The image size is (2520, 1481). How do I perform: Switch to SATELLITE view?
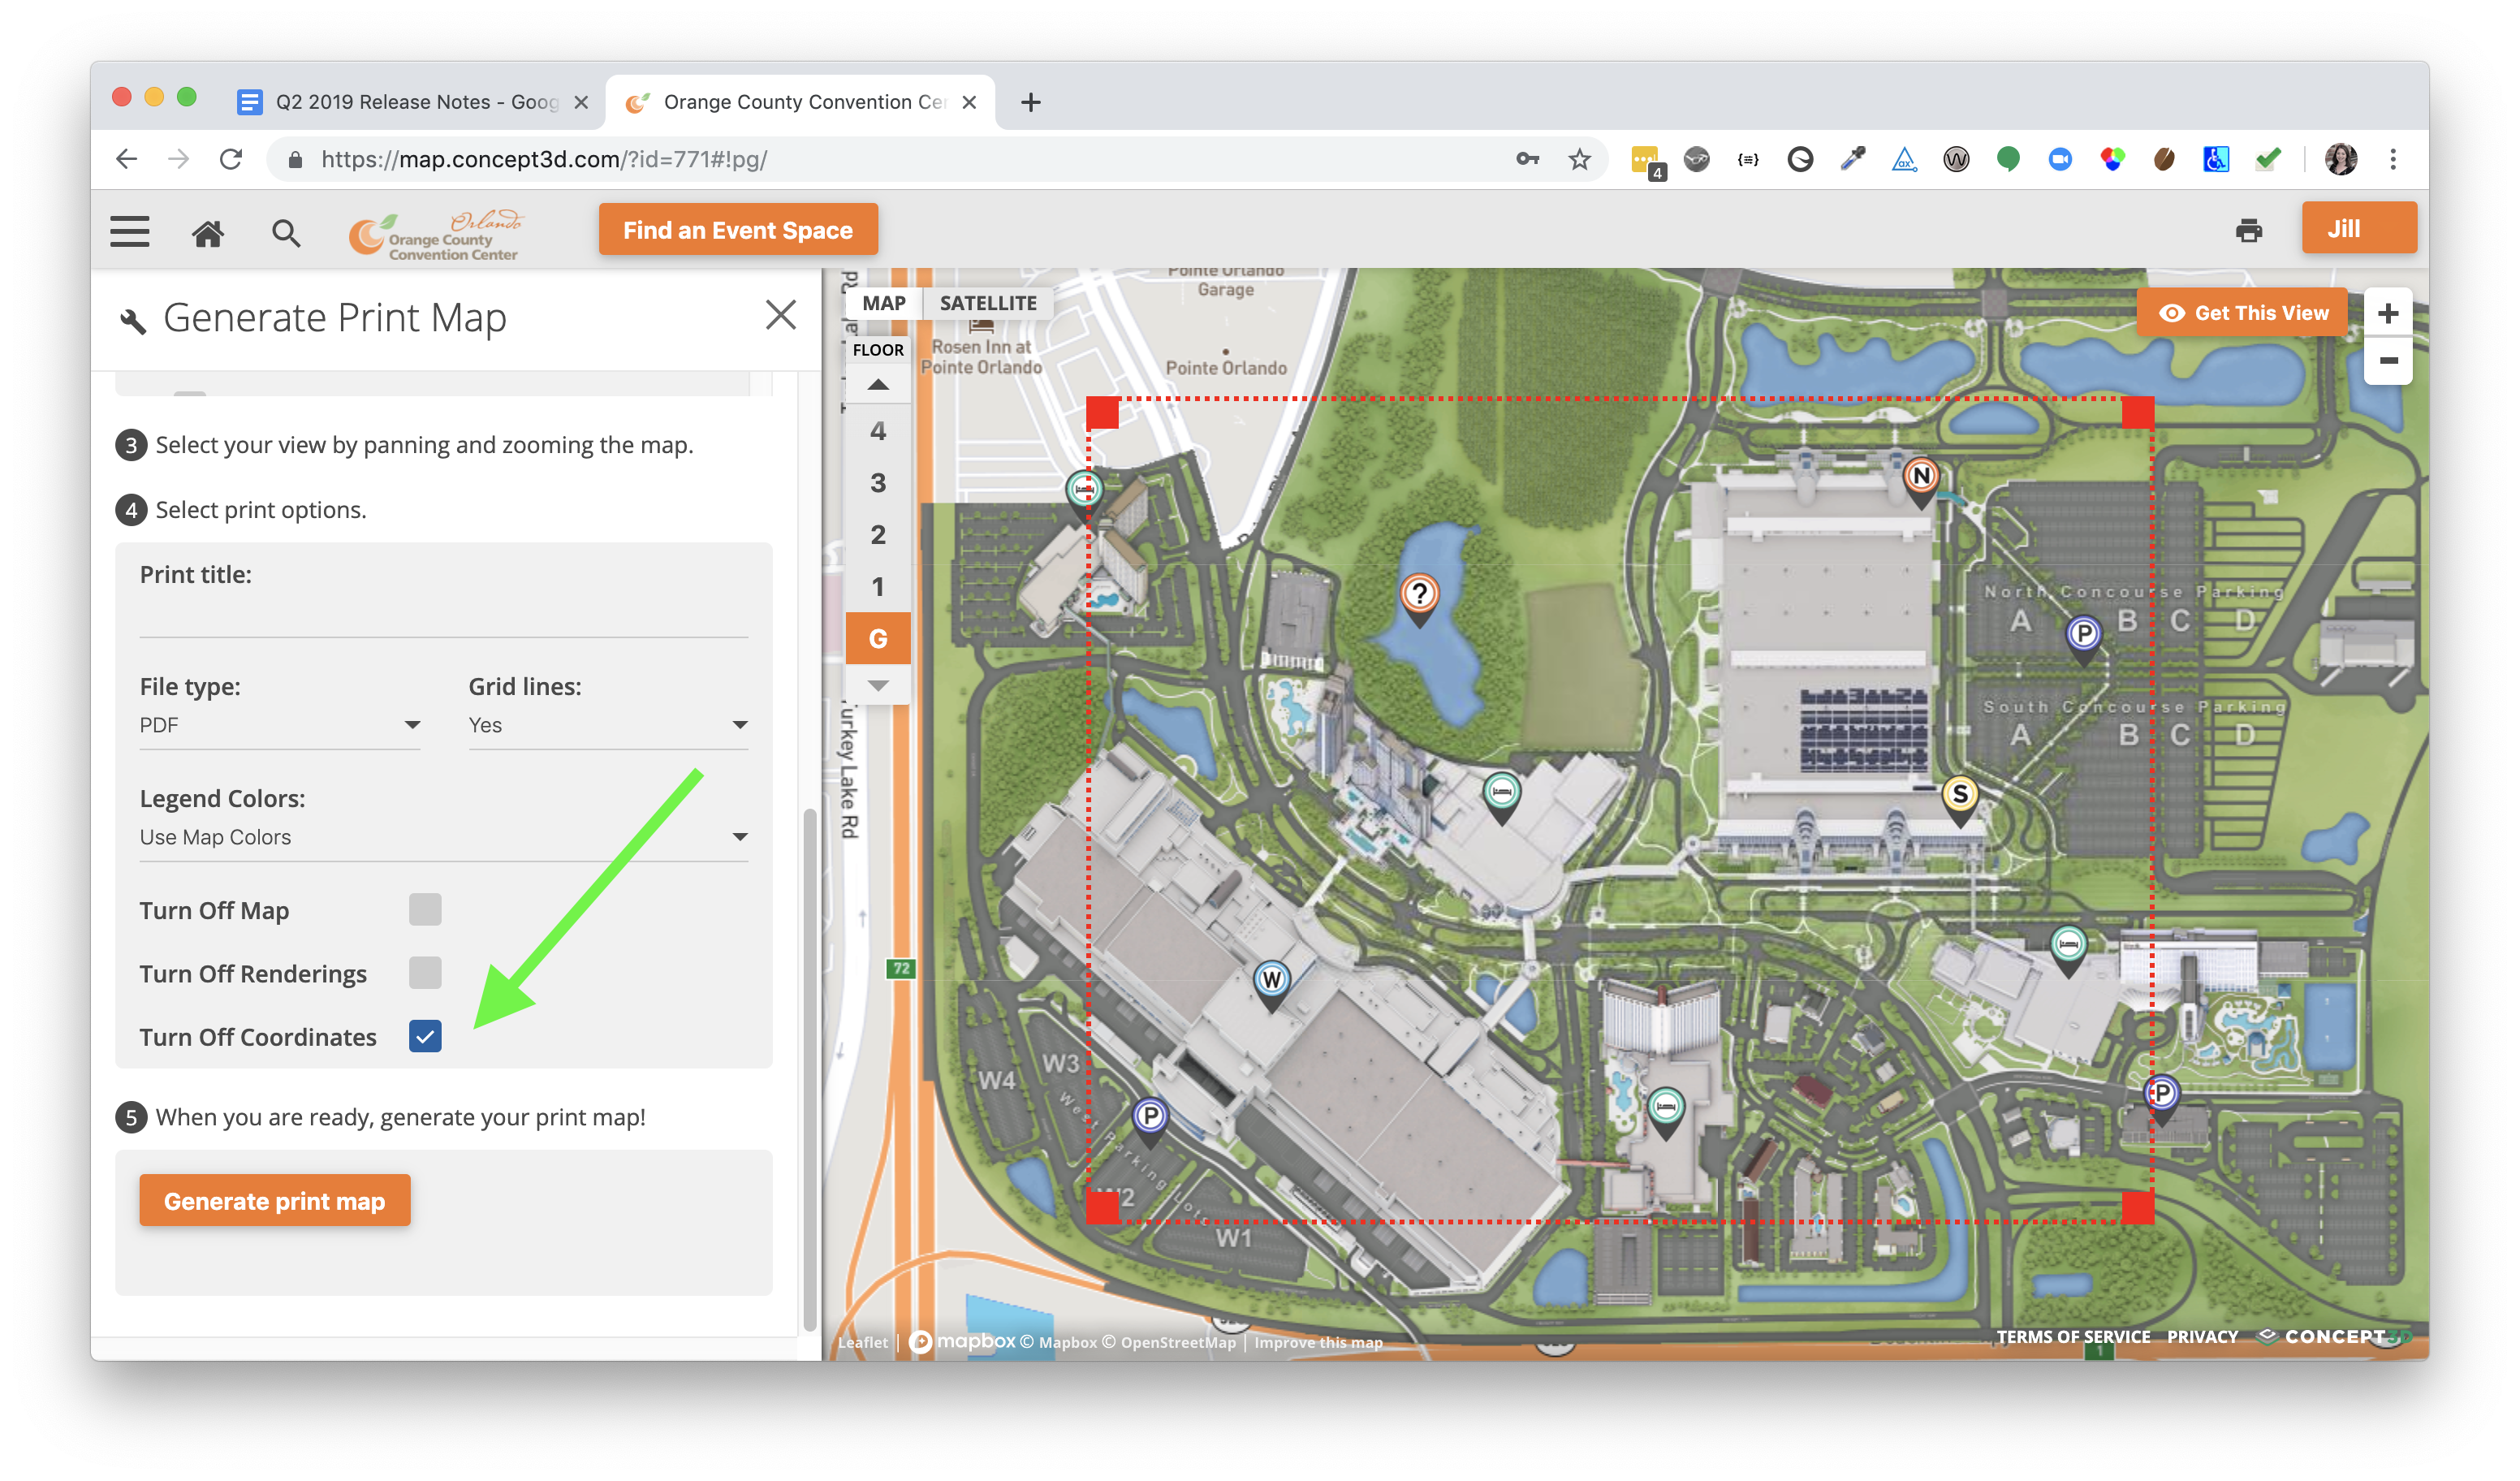988,304
